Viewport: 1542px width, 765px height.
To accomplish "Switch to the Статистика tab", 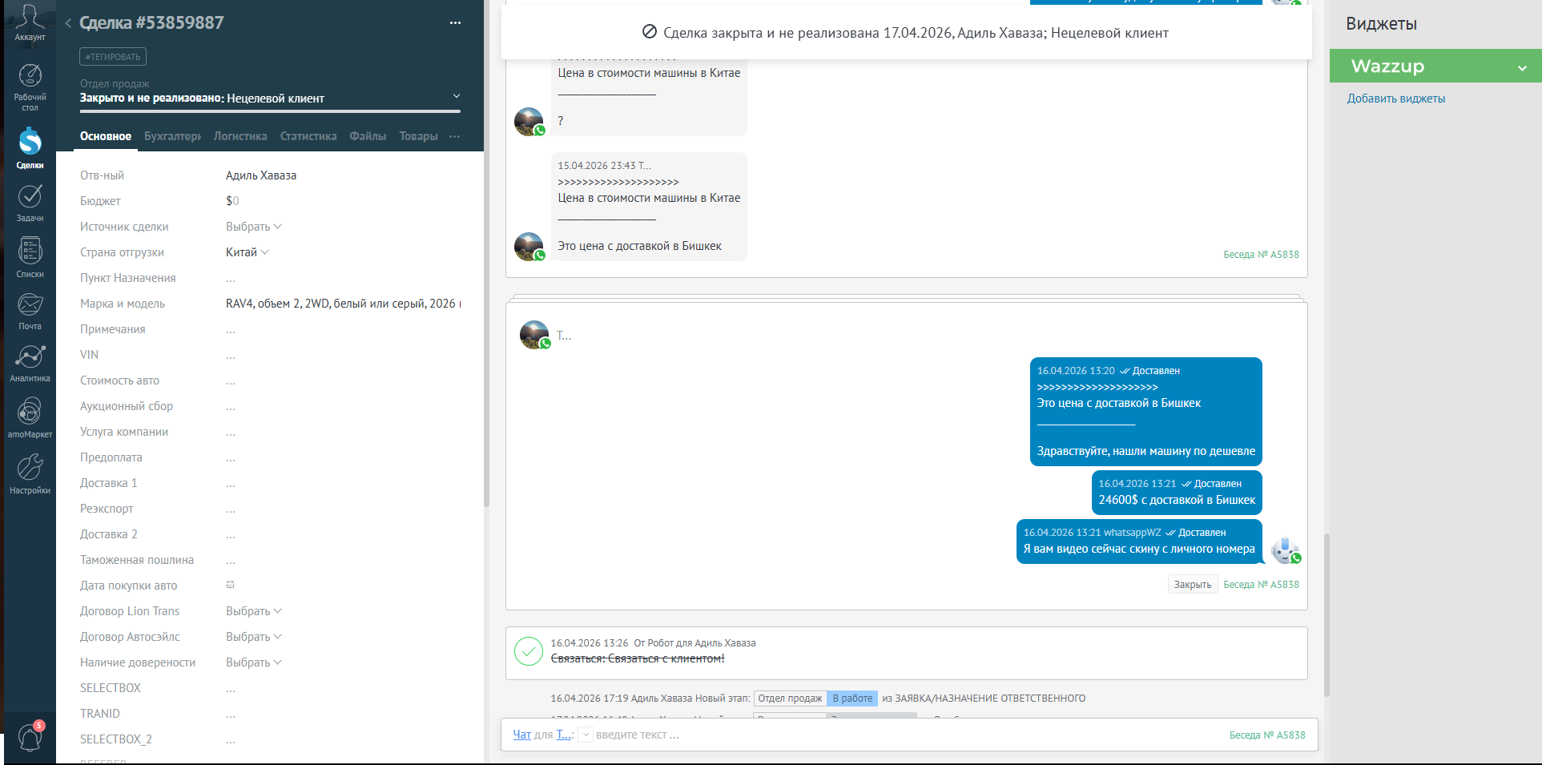I will pyautogui.click(x=308, y=136).
